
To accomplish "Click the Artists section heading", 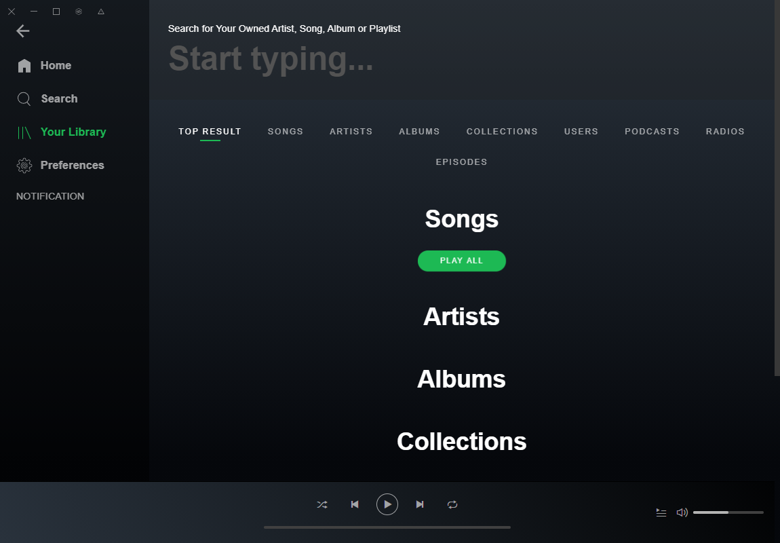I will [x=461, y=316].
